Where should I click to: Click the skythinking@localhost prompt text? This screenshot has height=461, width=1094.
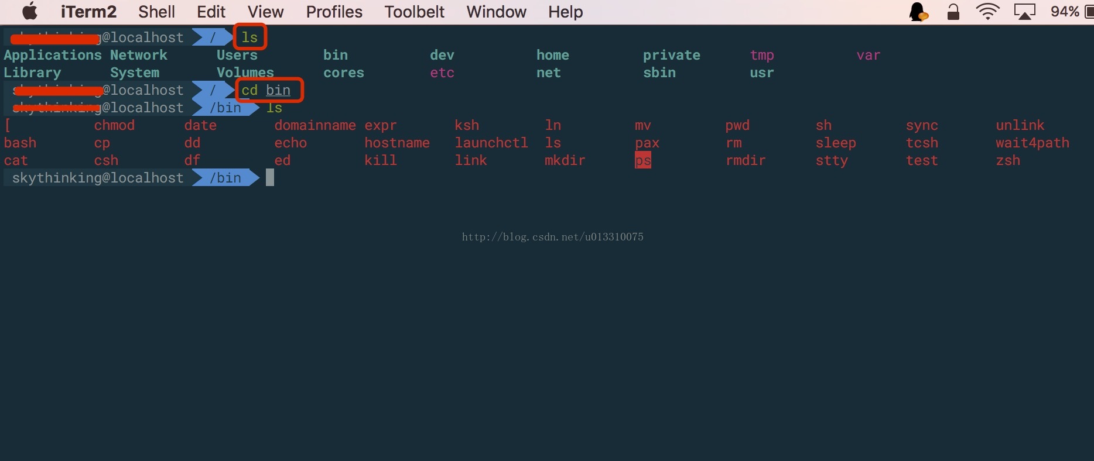98,178
